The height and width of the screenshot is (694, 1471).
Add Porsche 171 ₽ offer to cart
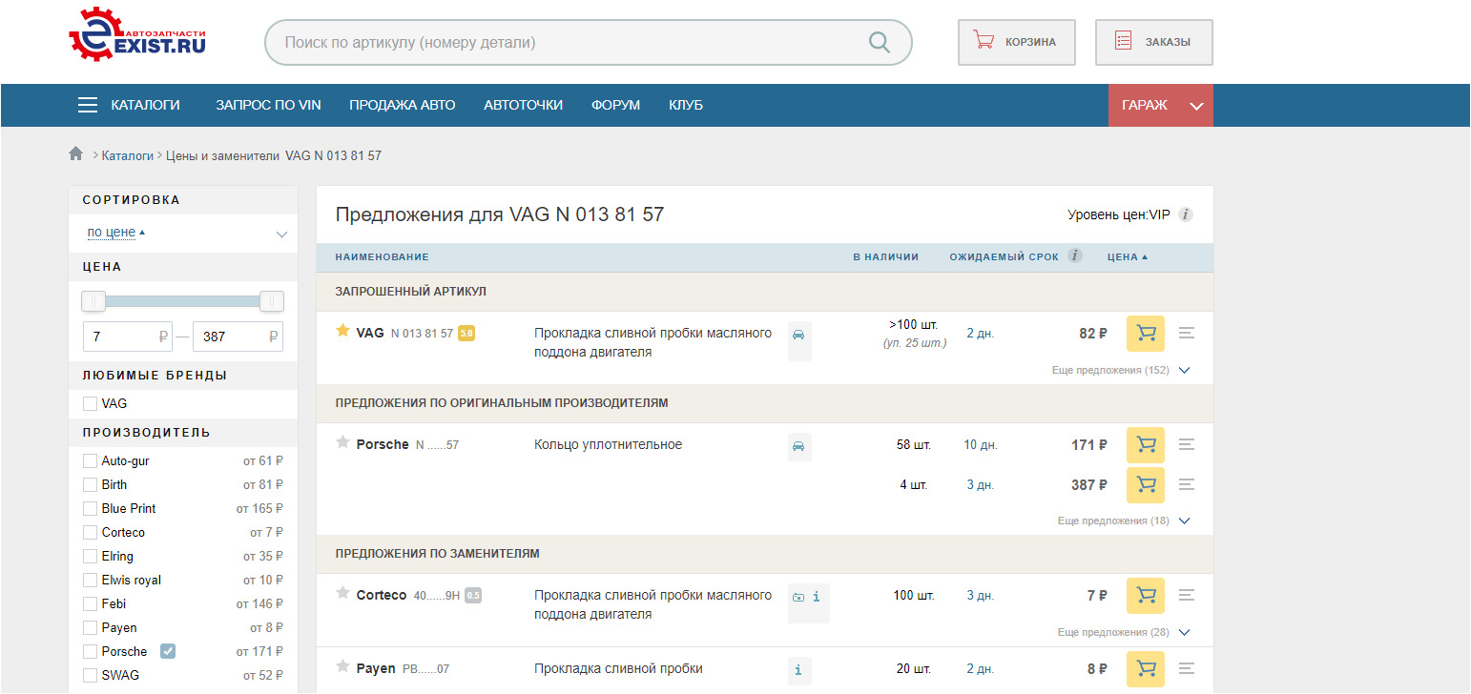click(1146, 445)
